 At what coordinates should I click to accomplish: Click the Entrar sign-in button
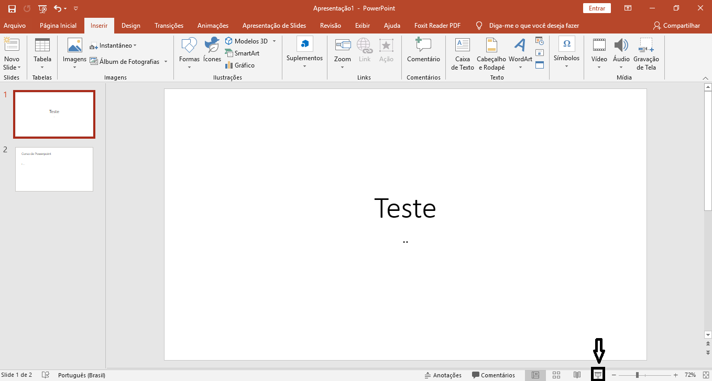click(x=597, y=8)
